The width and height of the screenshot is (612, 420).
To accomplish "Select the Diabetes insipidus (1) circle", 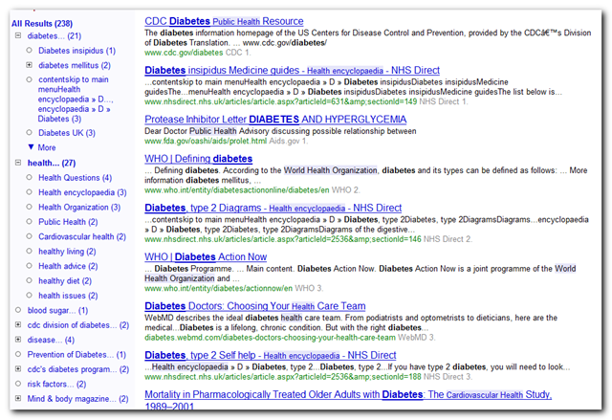I will pyautogui.click(x=29, y=50).
